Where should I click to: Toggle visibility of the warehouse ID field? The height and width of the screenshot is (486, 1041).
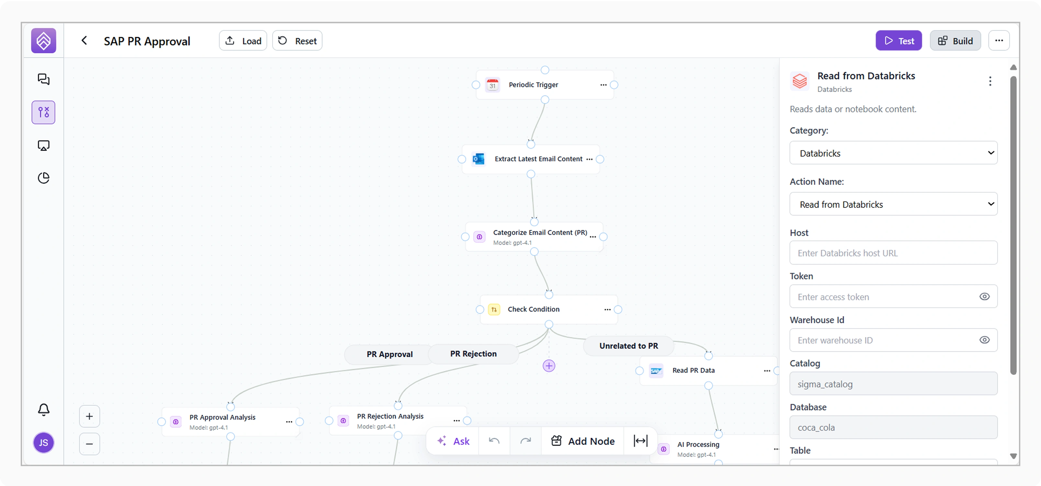[x=984, y=340]
